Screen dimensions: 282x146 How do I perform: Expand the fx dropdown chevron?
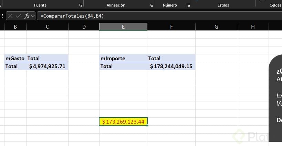pyautogui.click(x=33, y=16)
